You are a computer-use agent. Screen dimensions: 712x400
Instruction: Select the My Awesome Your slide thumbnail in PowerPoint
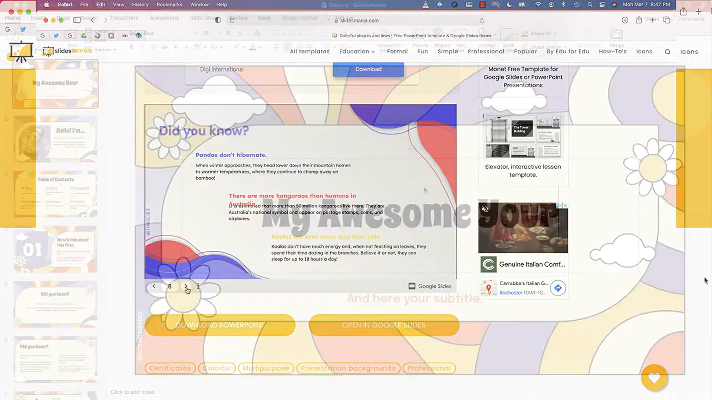click(x=56, y=84)
